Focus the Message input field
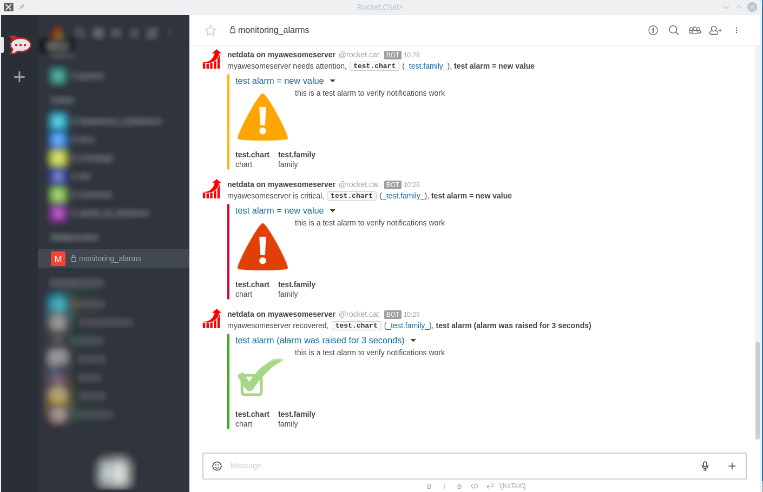763x492 pixels. 460,466
